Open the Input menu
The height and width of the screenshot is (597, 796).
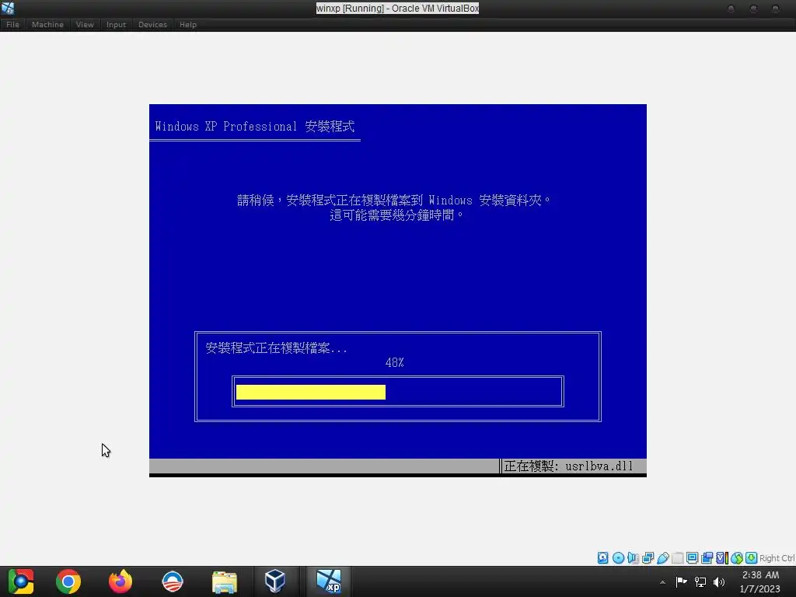pyautogui.click(x=116, y=24)
